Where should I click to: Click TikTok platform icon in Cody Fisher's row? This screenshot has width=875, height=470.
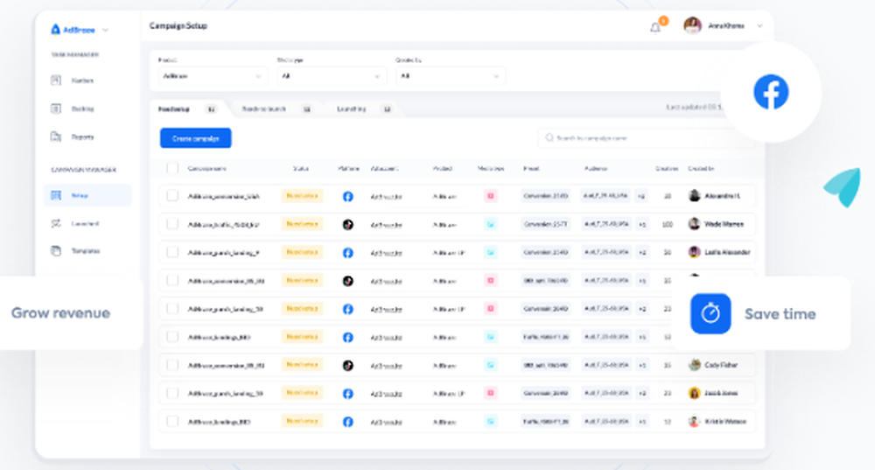pyautogui.click(x=347, y=366)
